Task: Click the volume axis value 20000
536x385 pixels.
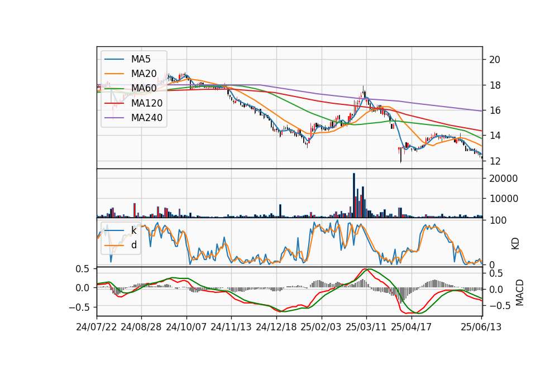Action: tap(504, 179)
